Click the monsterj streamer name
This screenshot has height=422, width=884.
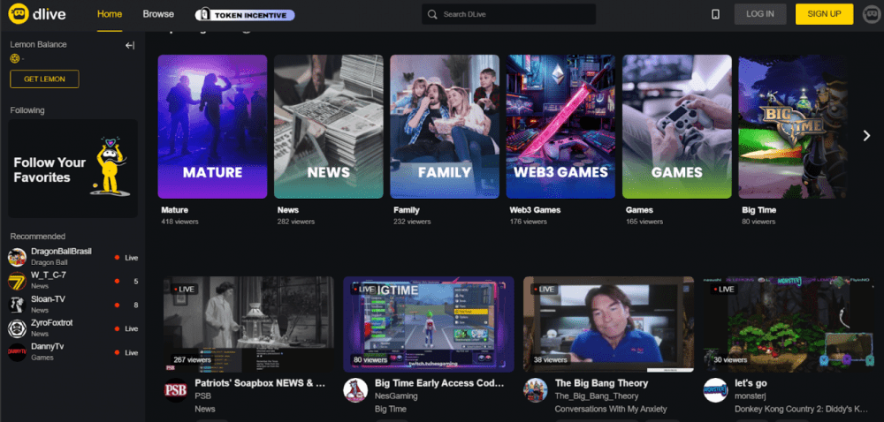click(x=750, y=396)
